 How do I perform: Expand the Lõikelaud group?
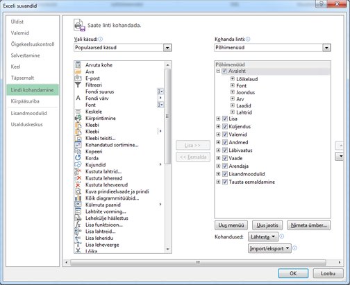coord(233,79)
